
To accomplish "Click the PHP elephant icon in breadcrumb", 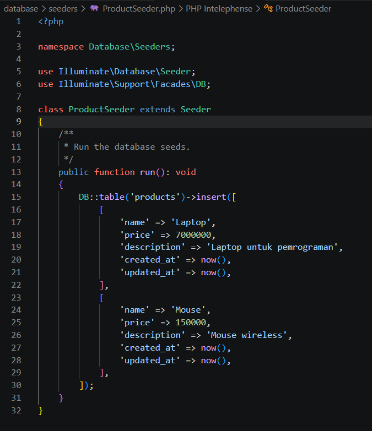I will pos(94,8).
